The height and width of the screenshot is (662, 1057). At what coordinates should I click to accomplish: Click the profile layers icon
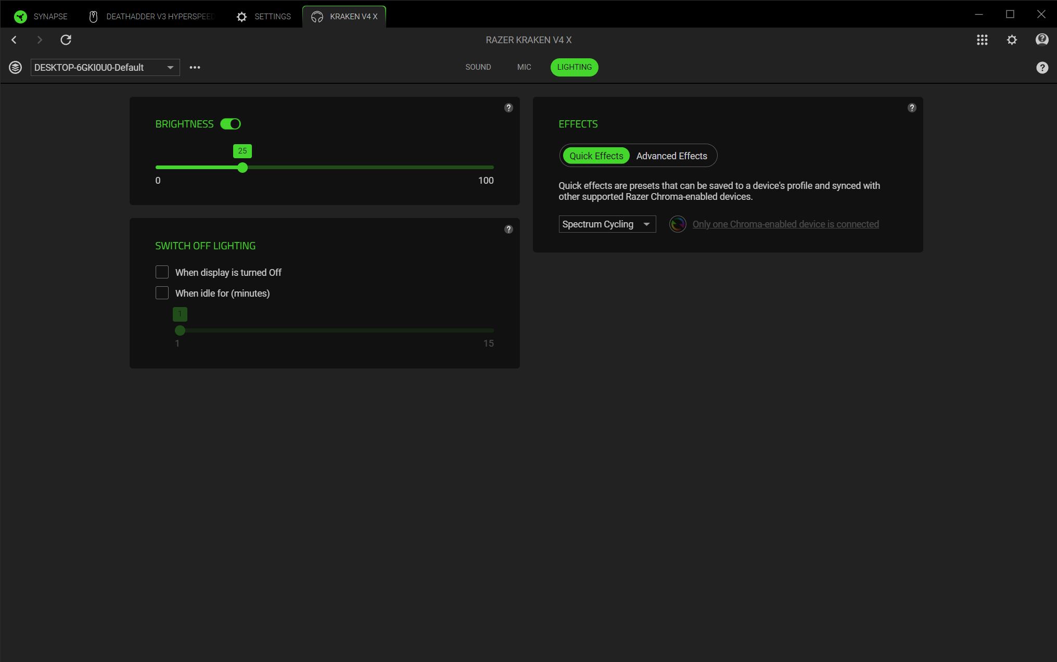15,67
